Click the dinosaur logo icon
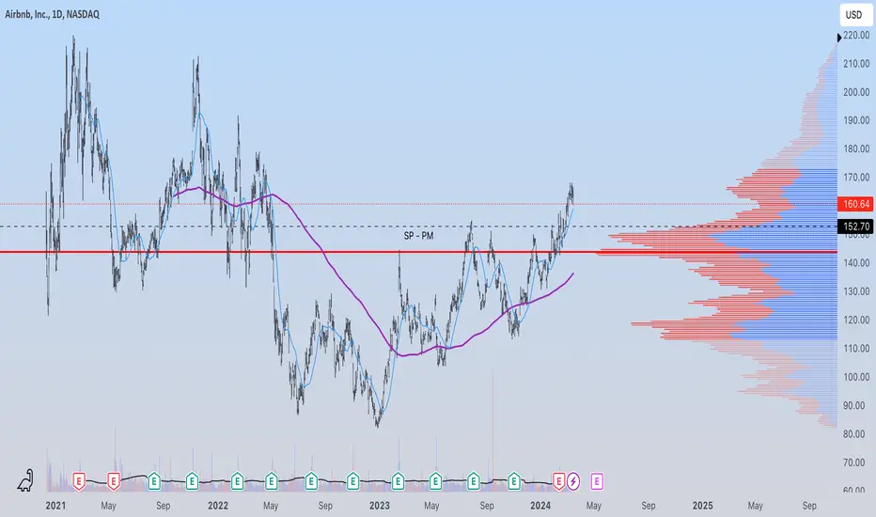Viewport: 876px width, 517px height. 25,480
